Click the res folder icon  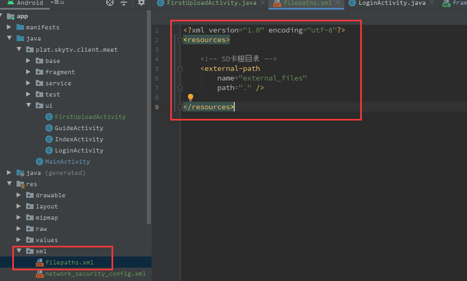coord(21,184)
